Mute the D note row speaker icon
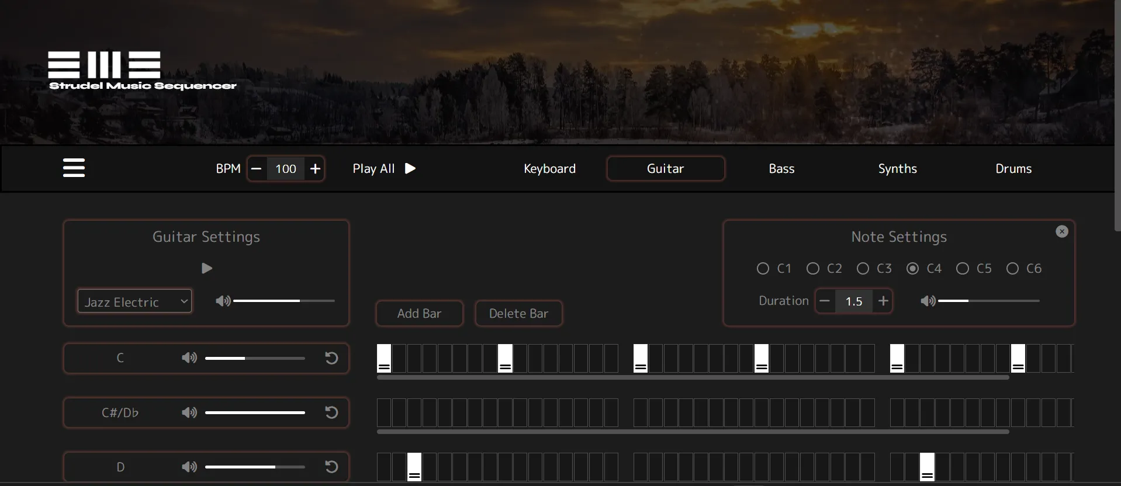 pyautogui.click(x=189, y=467)
